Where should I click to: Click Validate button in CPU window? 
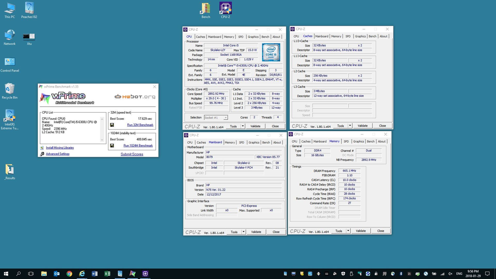pyautogui.click(x=255, y=126)
